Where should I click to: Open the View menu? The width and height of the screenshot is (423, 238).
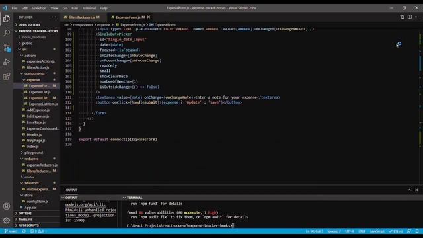pyautogui.click(x=54, y=8)
